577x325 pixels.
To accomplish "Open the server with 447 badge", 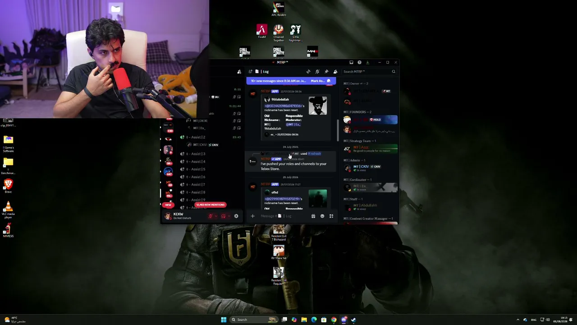I will (169, 172).
